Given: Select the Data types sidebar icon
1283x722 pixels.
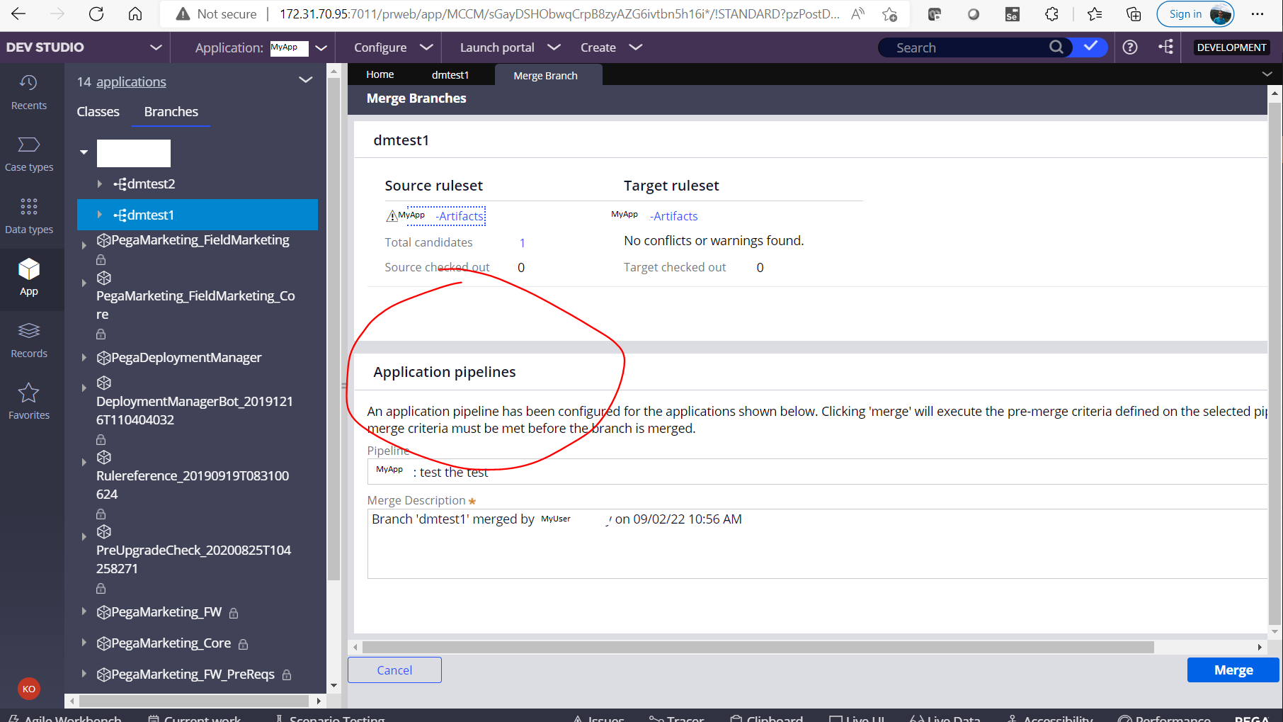Looking at the screenshot, I should click(28, 215).
